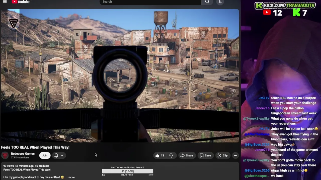Click 'Pop The Balloon Thailand Season 2' label

tap(128, 167)
